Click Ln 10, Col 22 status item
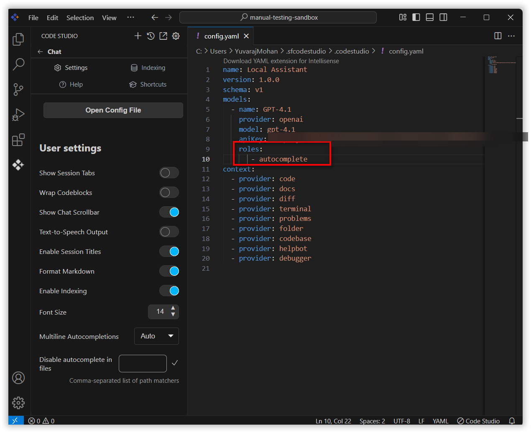This screenshot has height=433, width=531. tap(333, 421)
